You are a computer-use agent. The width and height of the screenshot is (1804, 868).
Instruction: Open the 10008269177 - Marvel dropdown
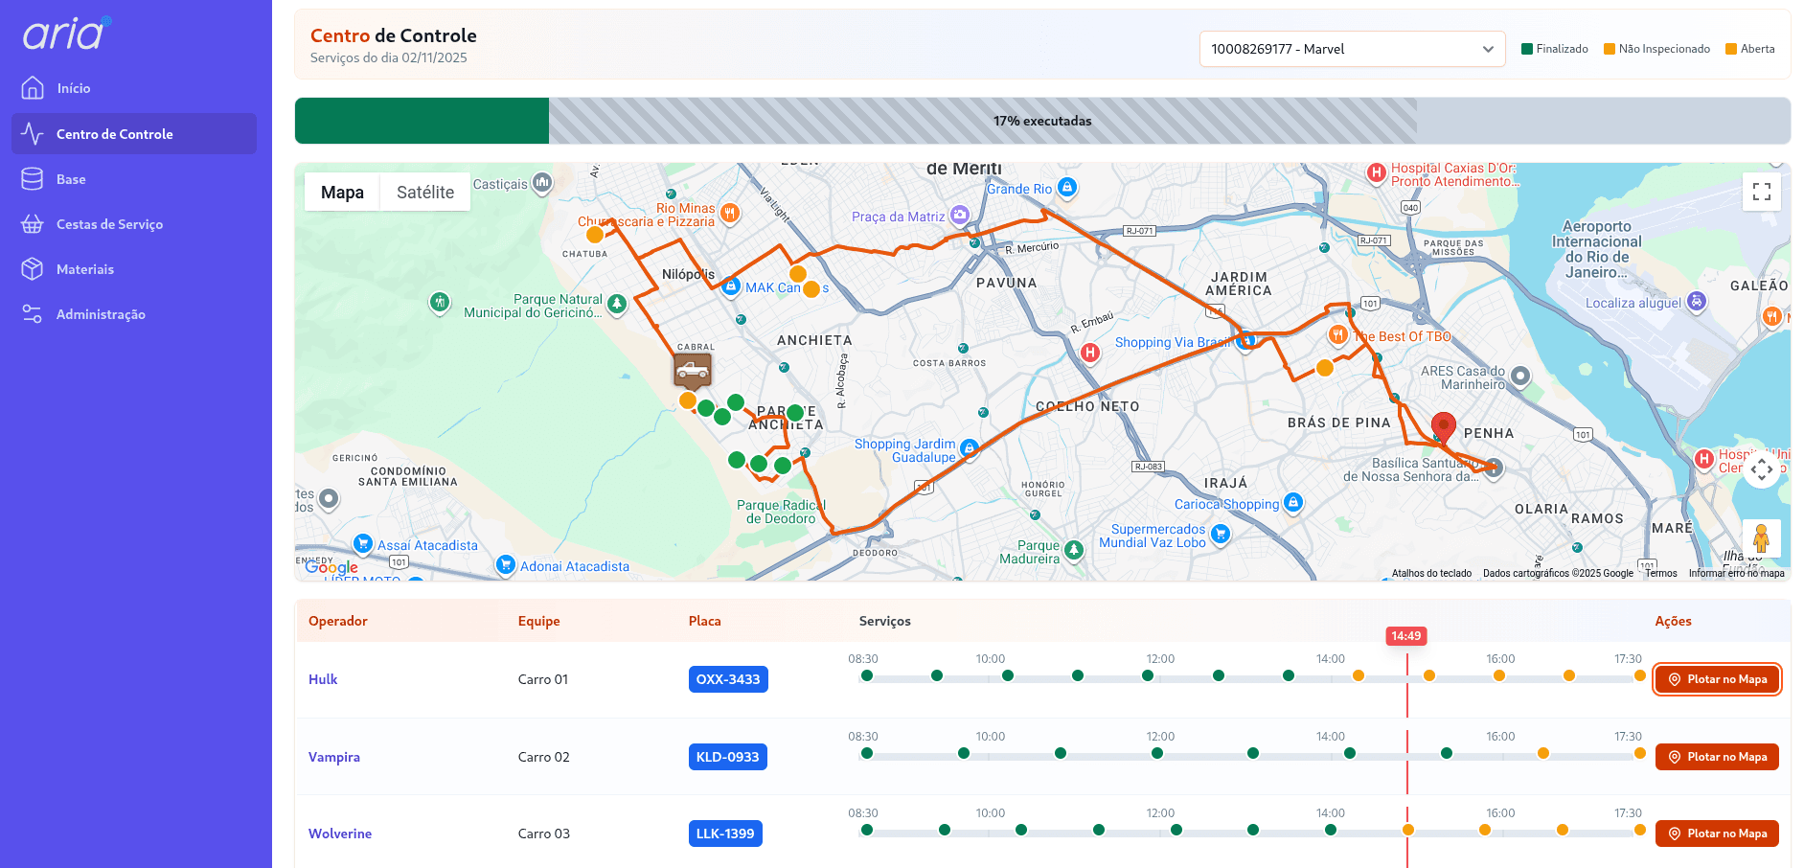coord(1351,49)
